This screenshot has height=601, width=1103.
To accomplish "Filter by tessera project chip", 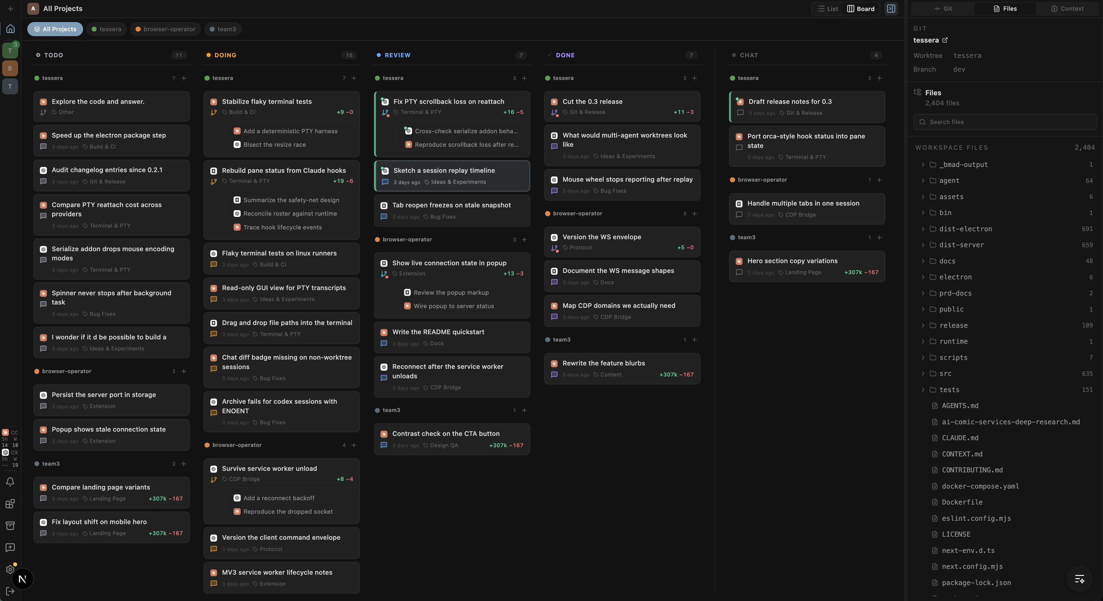I will 107,29.
